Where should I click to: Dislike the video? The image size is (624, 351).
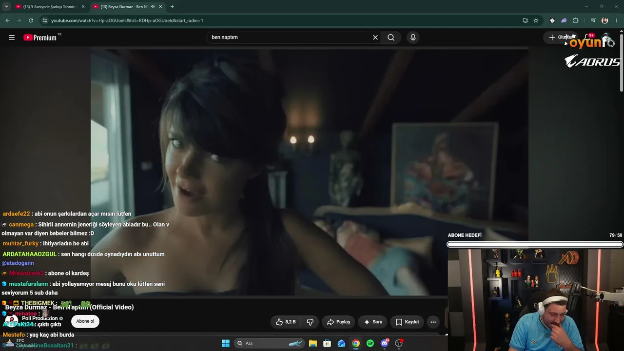click(310, 322)
